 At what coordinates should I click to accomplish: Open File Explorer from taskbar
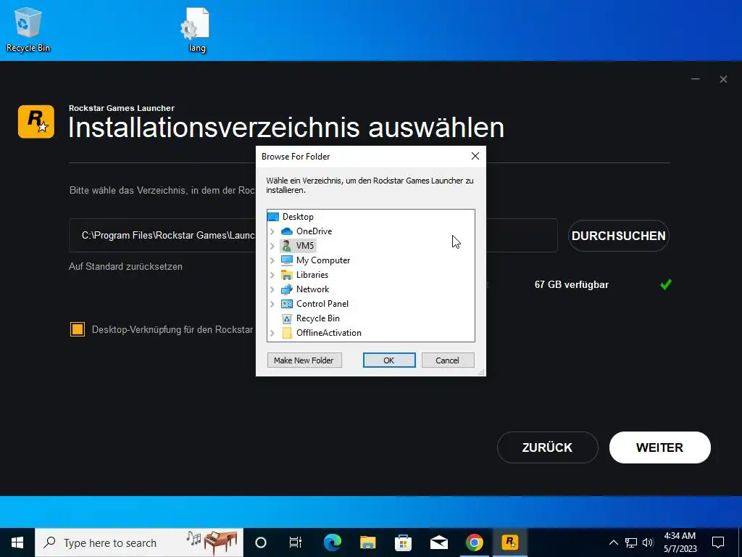[x=367, y=542]
